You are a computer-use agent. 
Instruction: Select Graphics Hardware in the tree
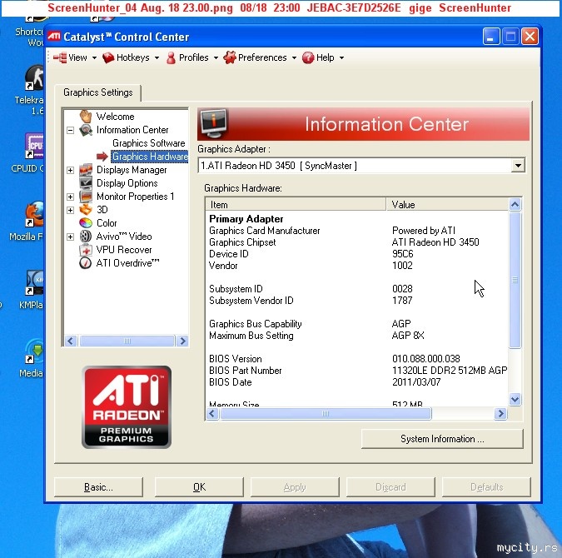click(150, 157)
